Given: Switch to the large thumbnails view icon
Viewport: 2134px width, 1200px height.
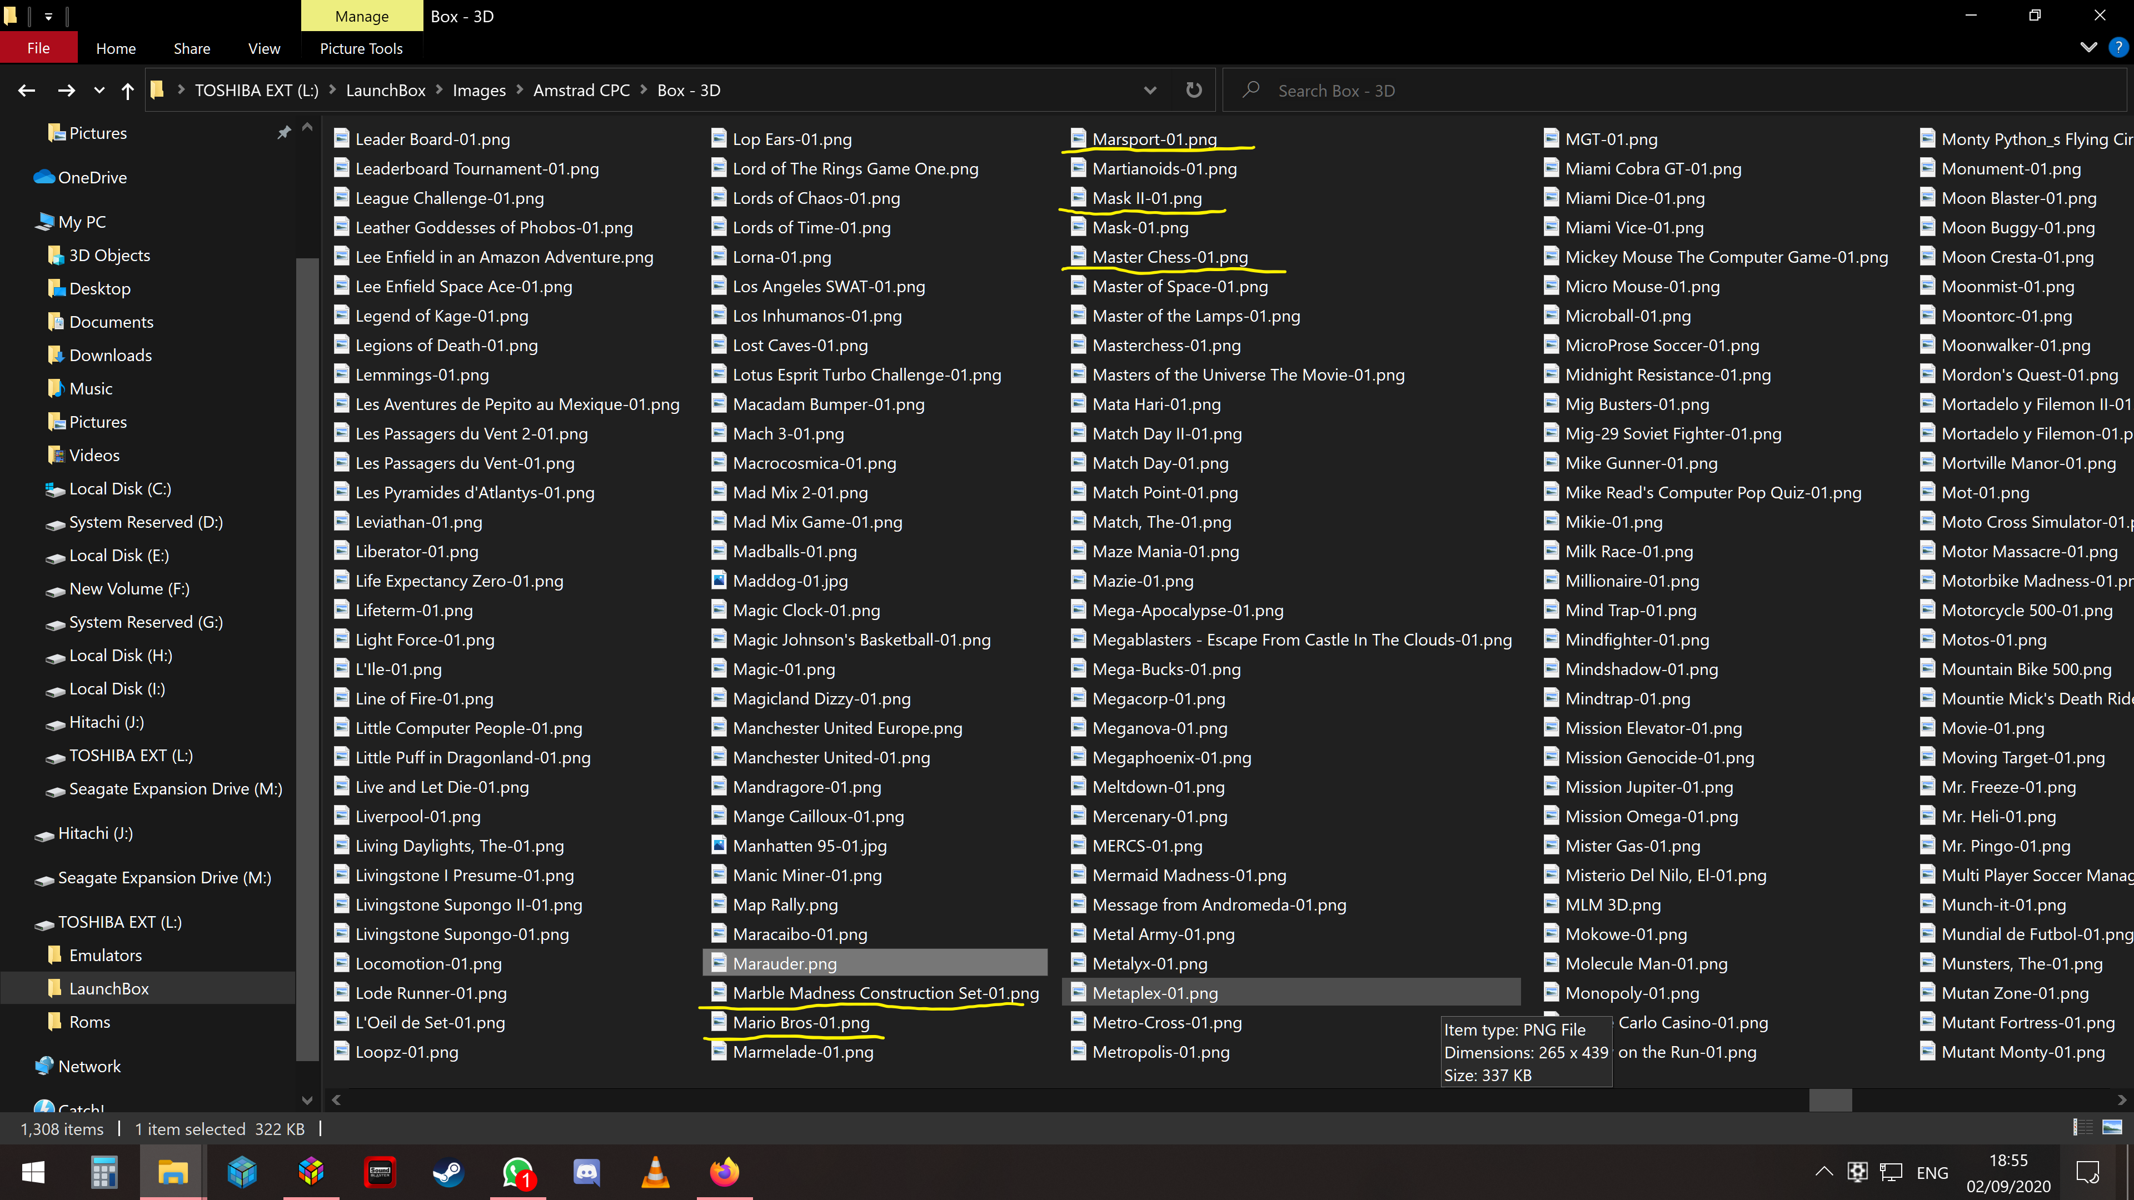Looking at the screenshot, I should click(2112, 1126).
